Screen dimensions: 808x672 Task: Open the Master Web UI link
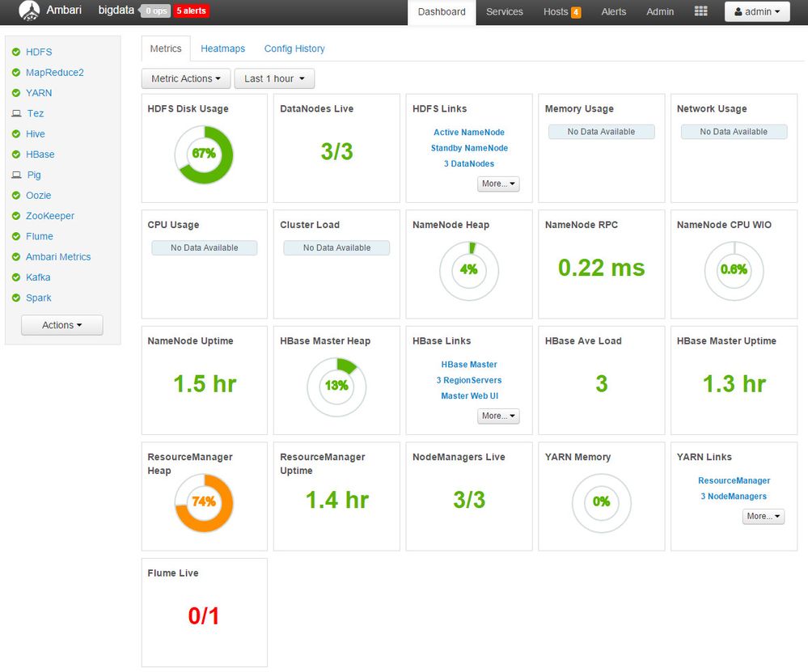coord(469,395)
